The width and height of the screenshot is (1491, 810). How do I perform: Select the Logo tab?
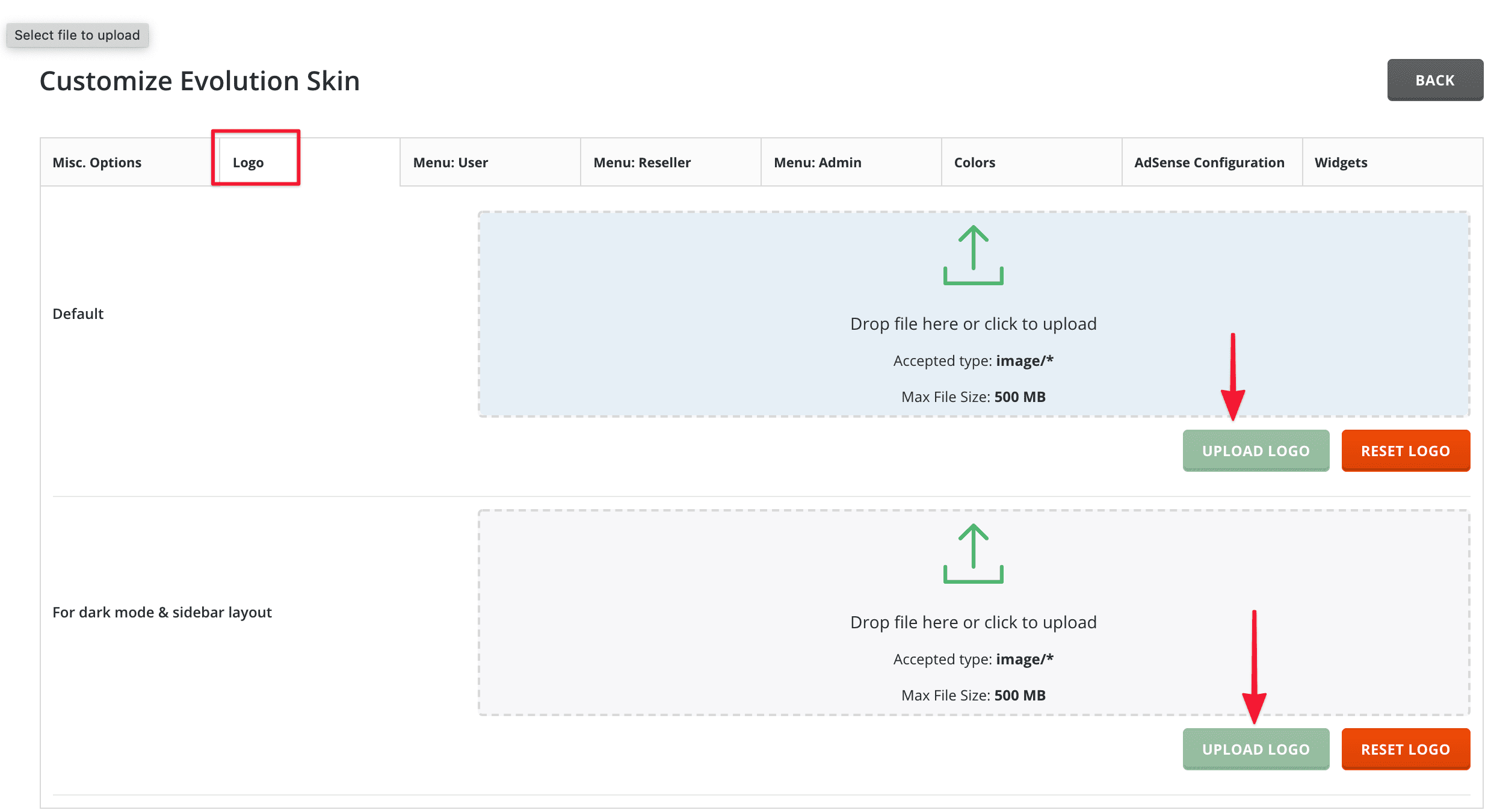tap(248, 162)
